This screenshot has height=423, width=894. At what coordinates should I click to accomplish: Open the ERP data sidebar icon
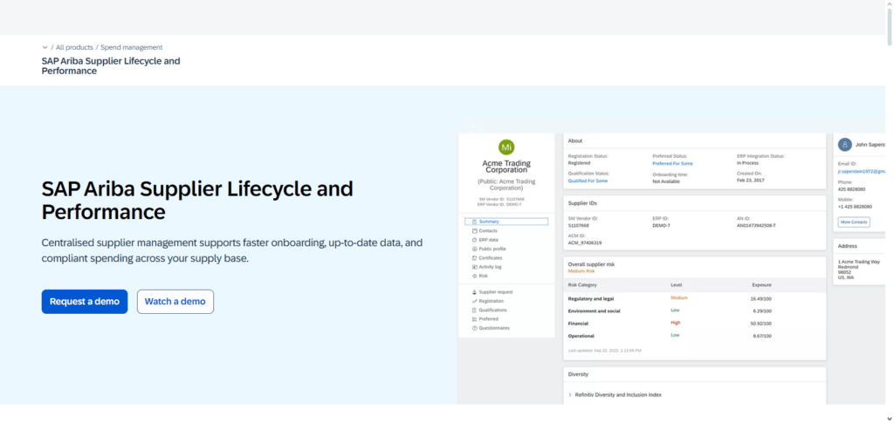[x=474, y=240]
